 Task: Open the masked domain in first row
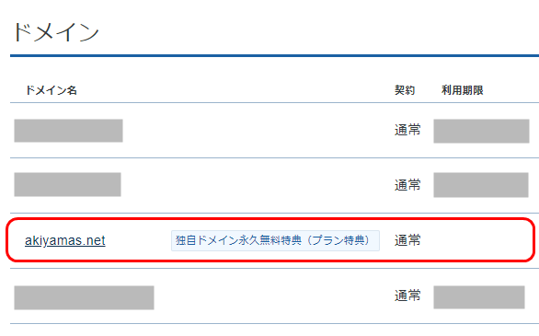68,131
